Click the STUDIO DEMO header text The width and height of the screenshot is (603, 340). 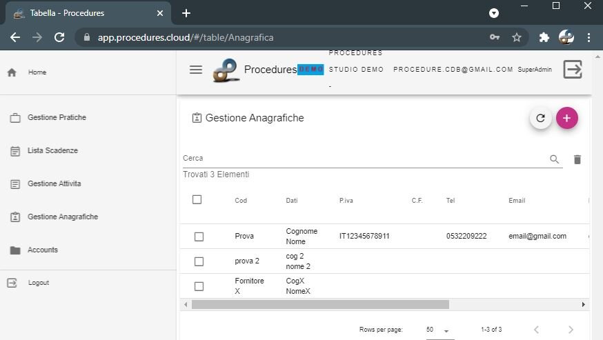pos(356,69)
